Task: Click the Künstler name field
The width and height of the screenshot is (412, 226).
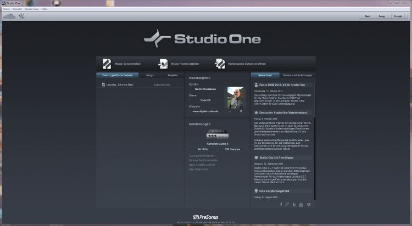Action: [205, 89]
